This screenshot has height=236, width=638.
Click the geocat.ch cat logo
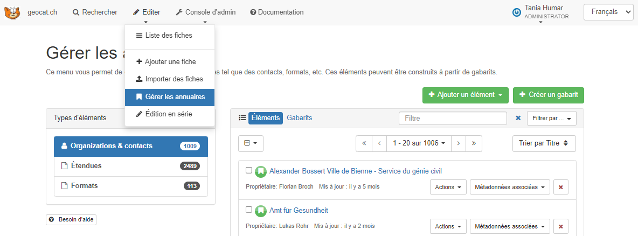(12, 12)
